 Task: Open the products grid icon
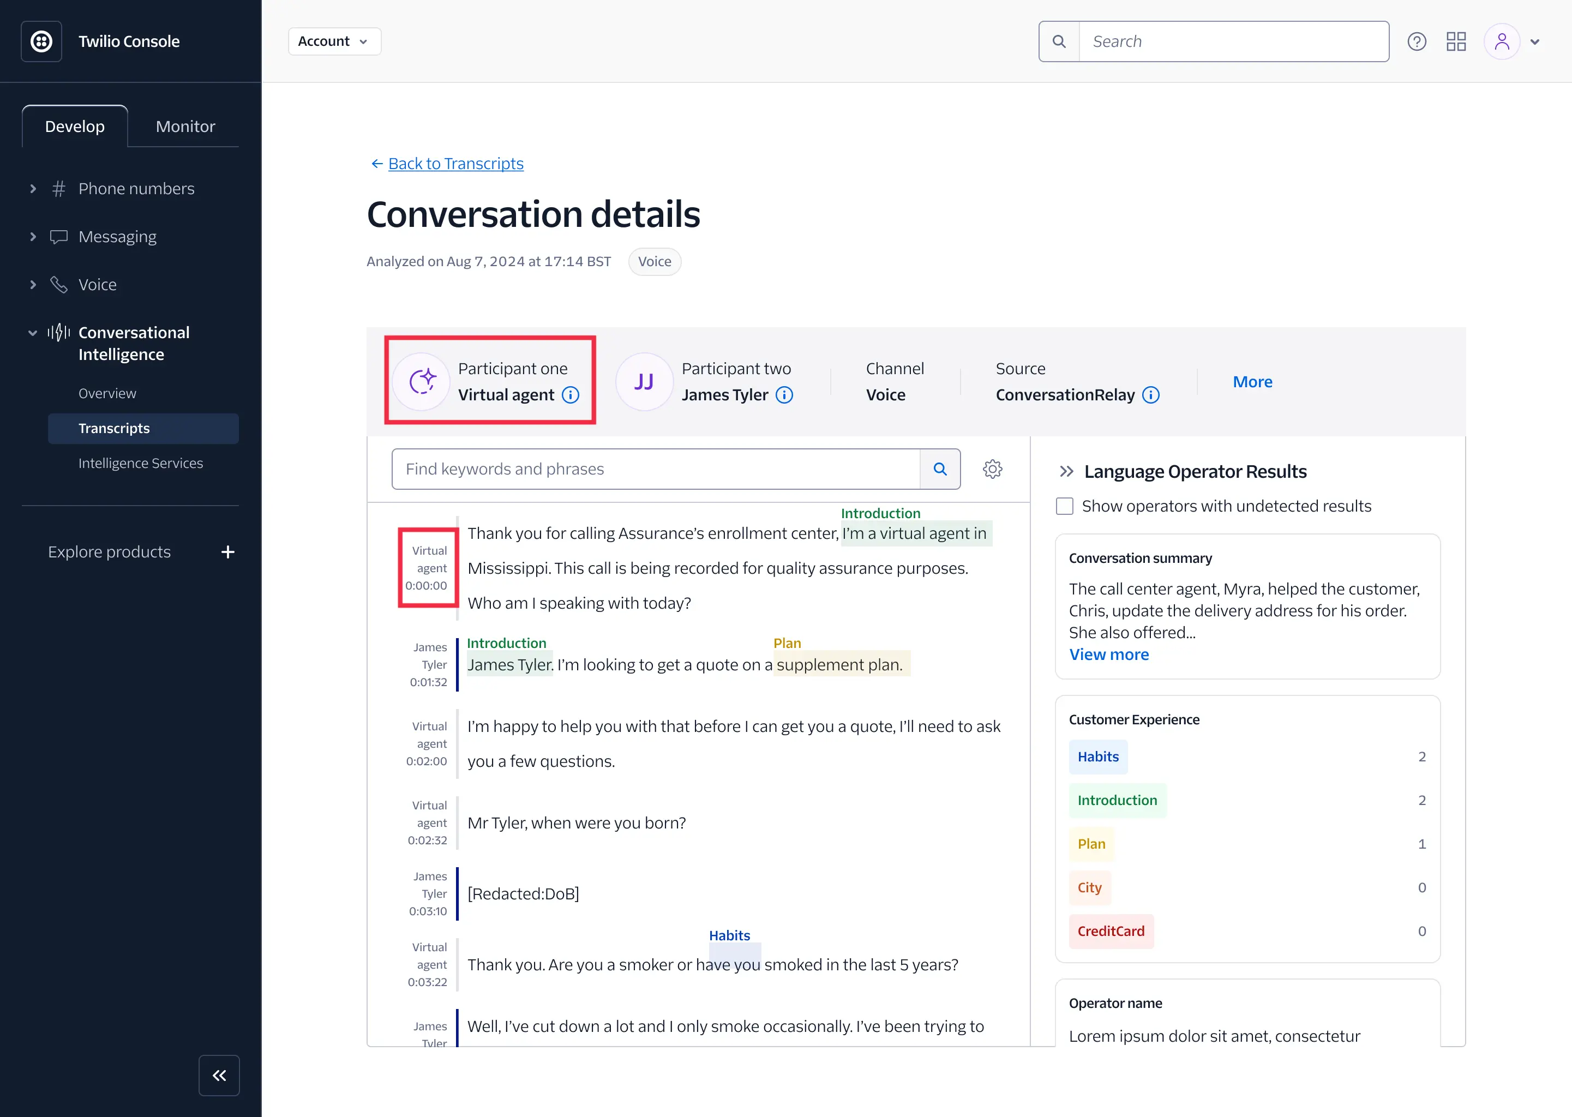pos(1456,42)
